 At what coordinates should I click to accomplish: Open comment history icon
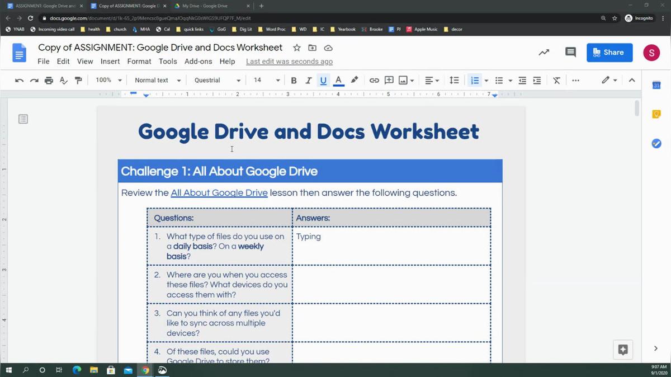[x=570, y=52]
